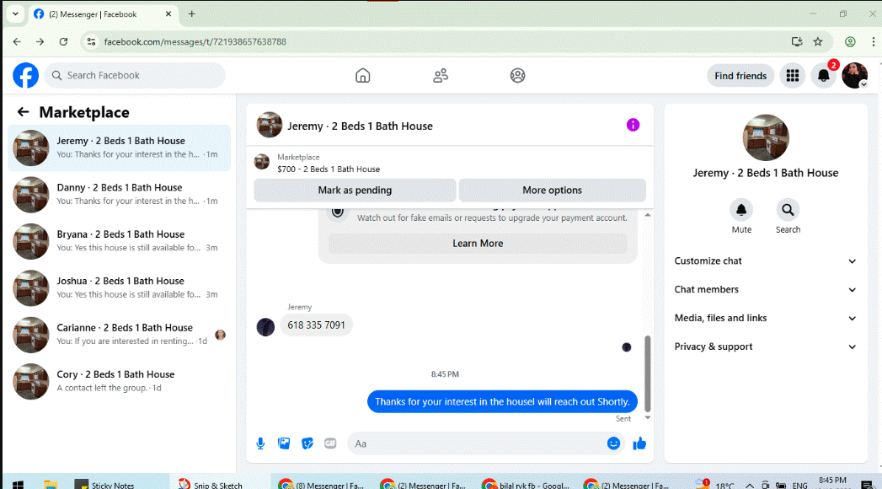
Task: Expand Media, files and links section
Action: pyautogui.click(x=765, y=319)
